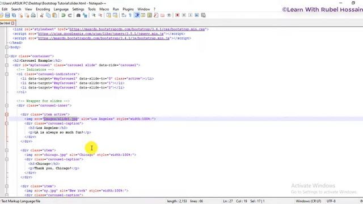Click the UTF-8 encoding status entry

click(x=331, y=201)
